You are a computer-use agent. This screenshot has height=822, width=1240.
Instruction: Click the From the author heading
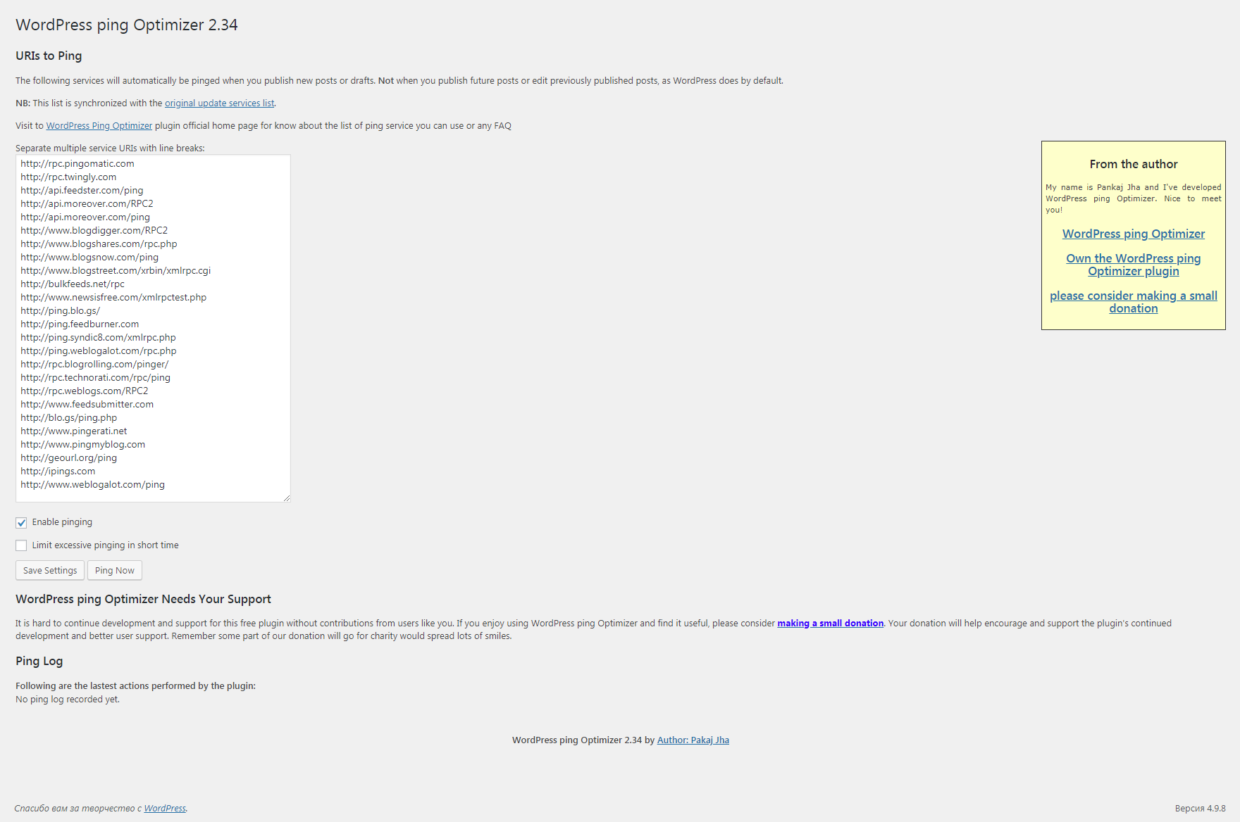(1134, 164)
